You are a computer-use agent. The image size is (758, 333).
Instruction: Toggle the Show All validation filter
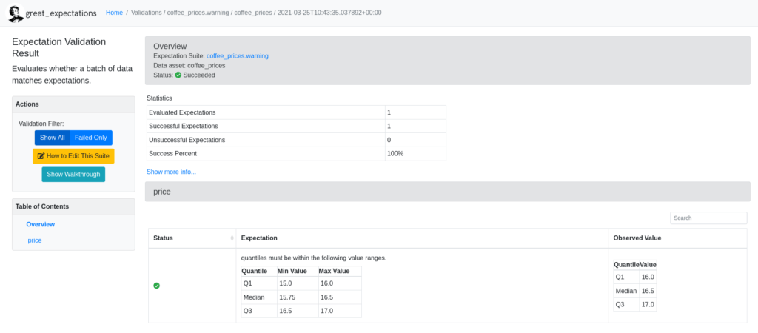53,138
